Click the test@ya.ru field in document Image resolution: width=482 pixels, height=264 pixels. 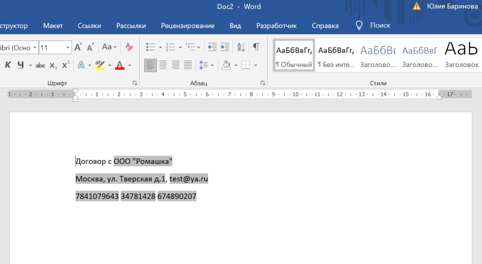[x=189, y=179]
